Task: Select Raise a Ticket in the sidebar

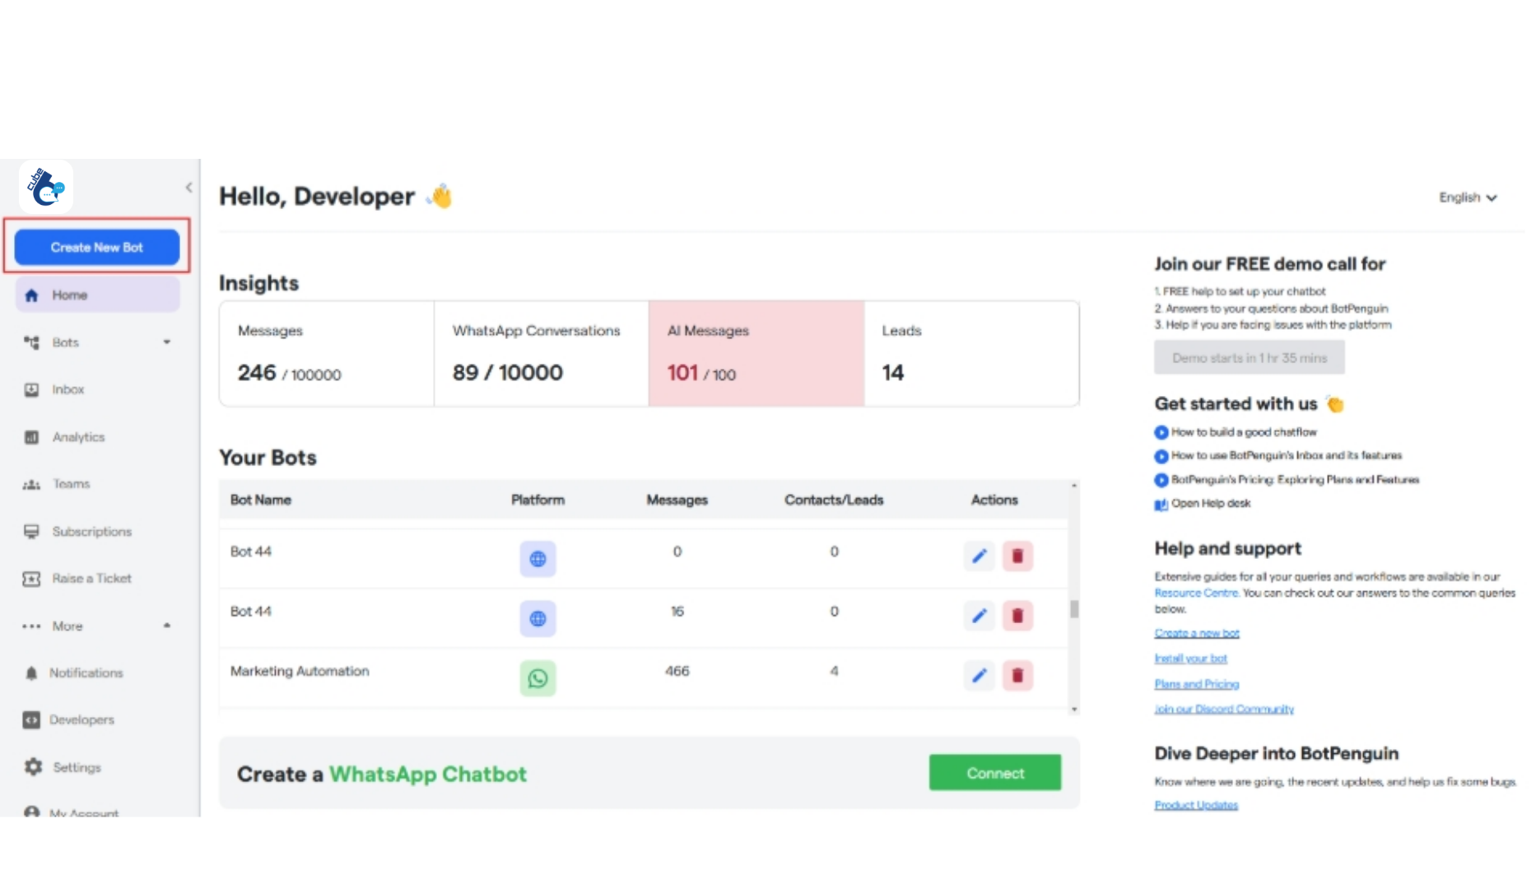Action: click(31, 578)
